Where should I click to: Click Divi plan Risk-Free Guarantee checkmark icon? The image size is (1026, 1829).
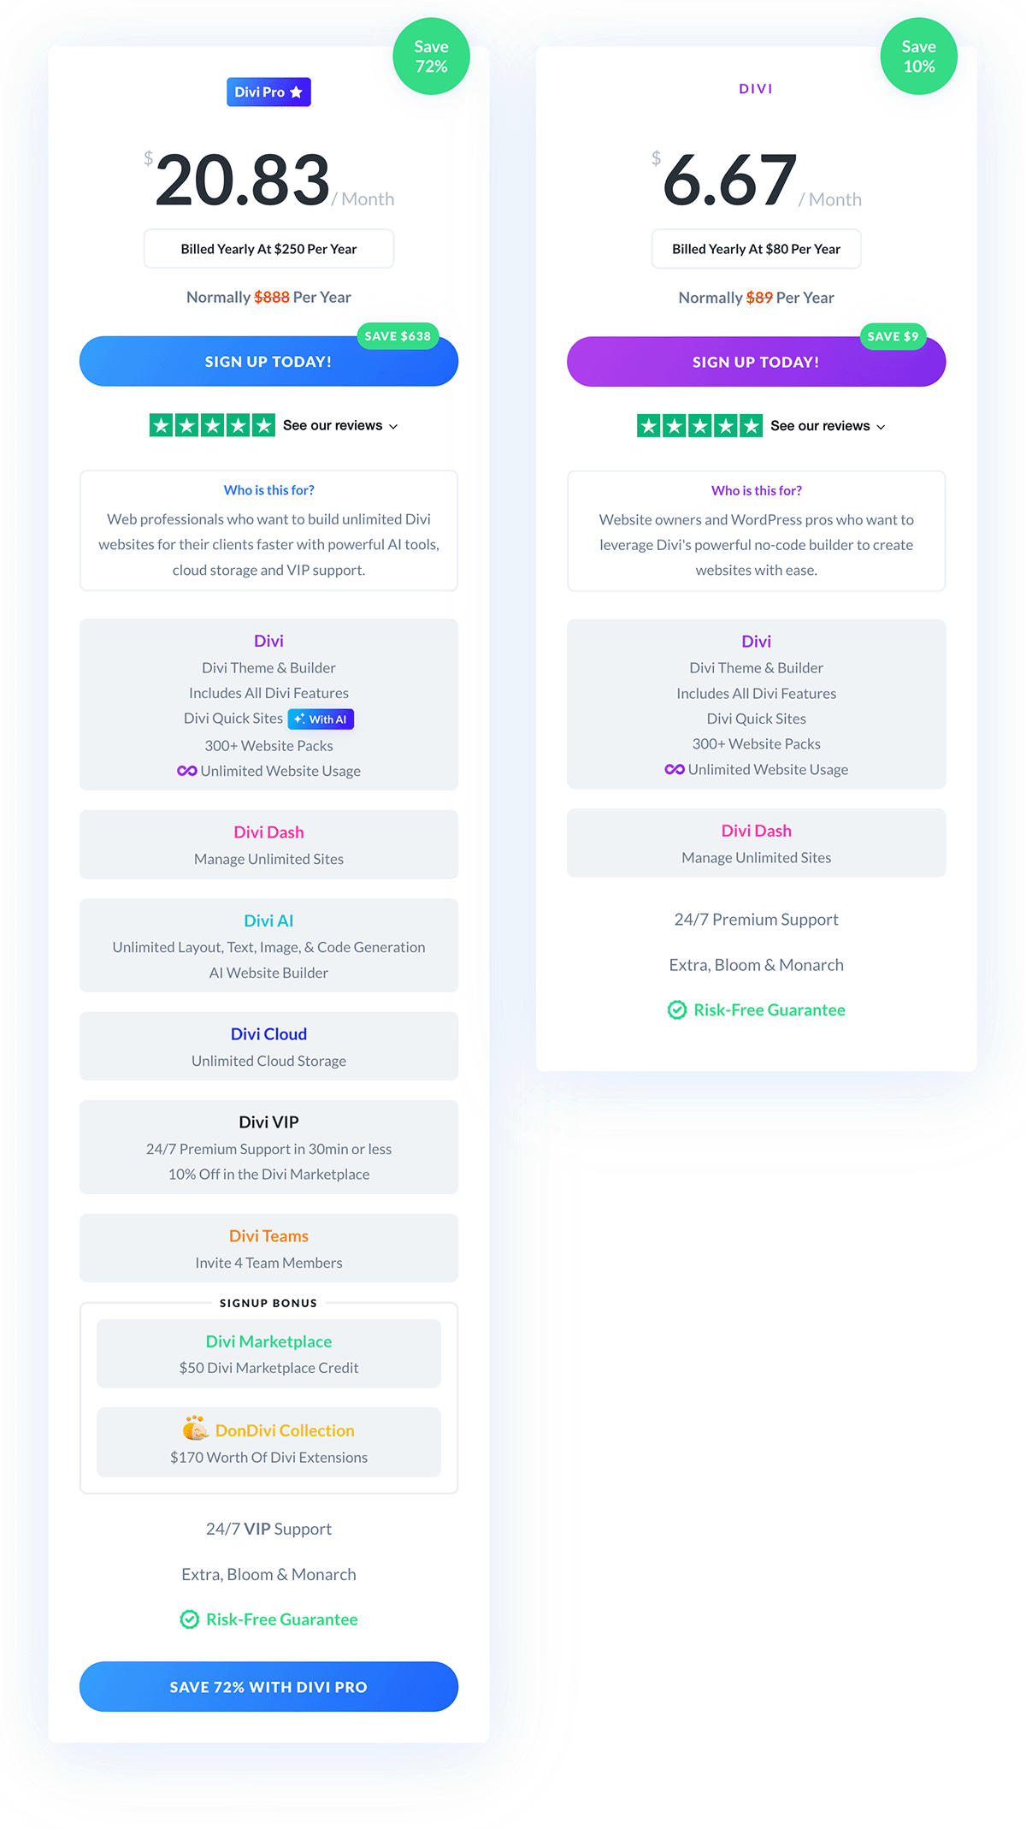point(677,1010)
